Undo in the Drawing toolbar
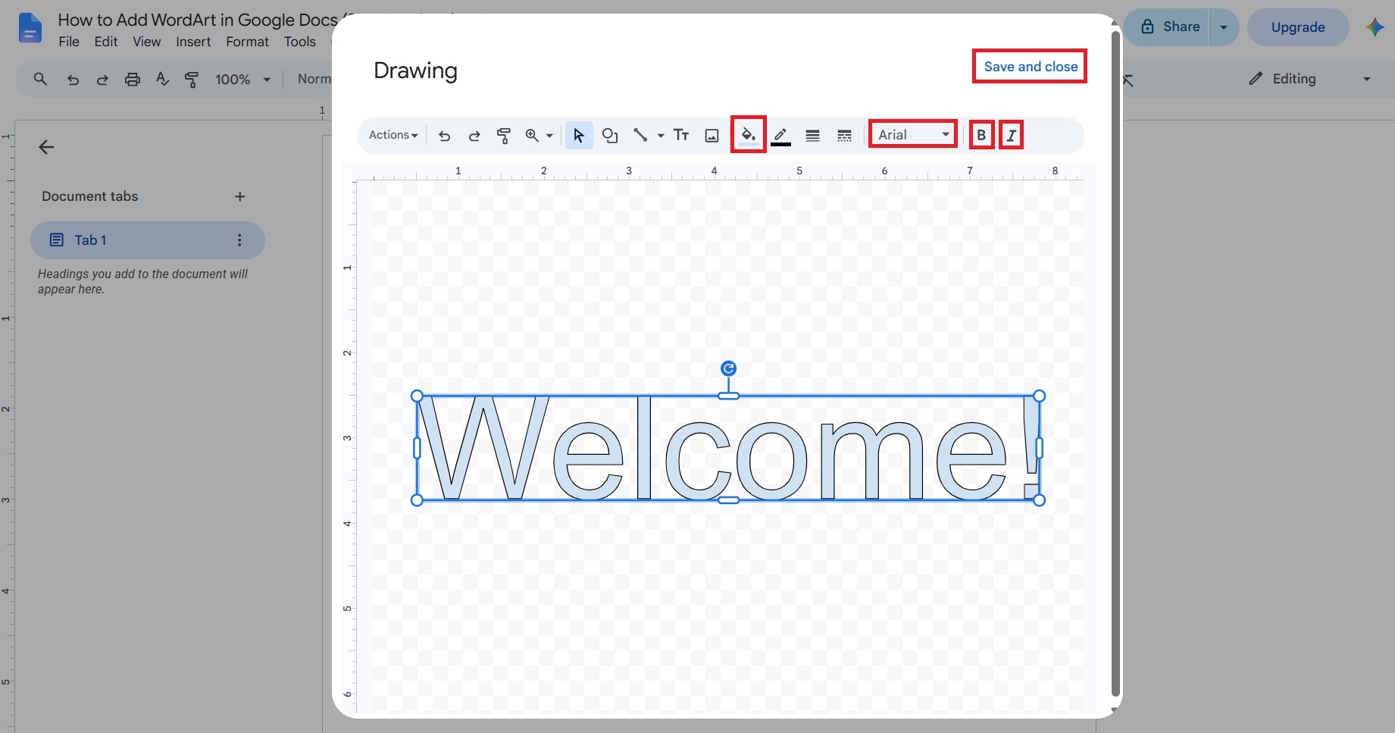Screen dimensions: 1395x733 [x=444, y=136]
